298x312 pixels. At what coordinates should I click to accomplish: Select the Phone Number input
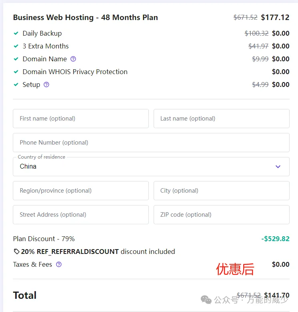[x=151, y=143]
